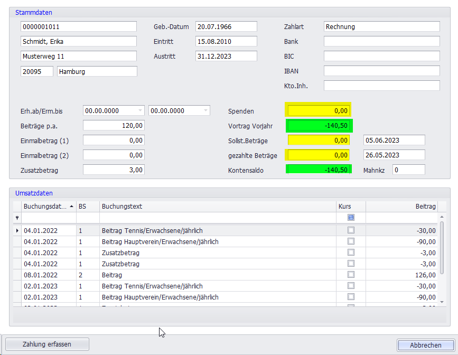The image size is (458, 355).
Task: Click the scrollbar up arrow in Umsatzdaten
Action: 442,217
